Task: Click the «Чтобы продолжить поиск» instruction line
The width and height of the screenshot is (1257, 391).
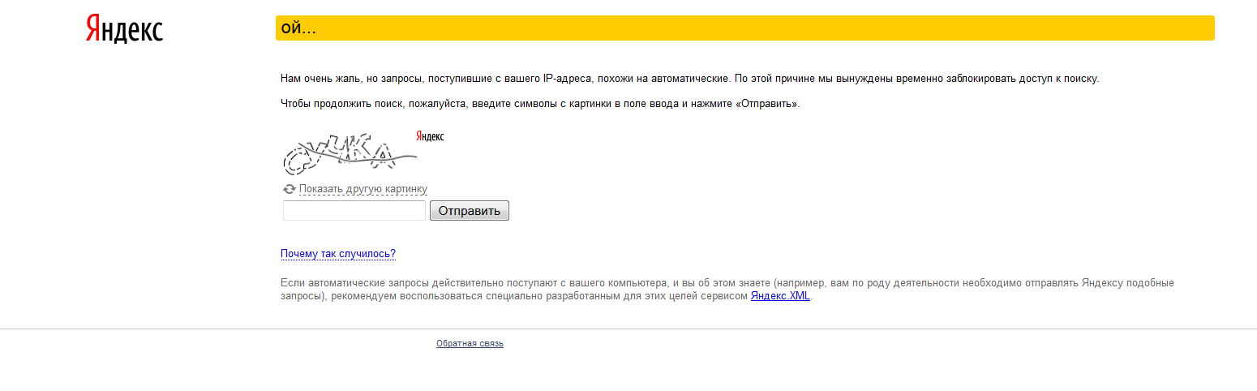Action: pyautogui.click(x=540, y=105)
